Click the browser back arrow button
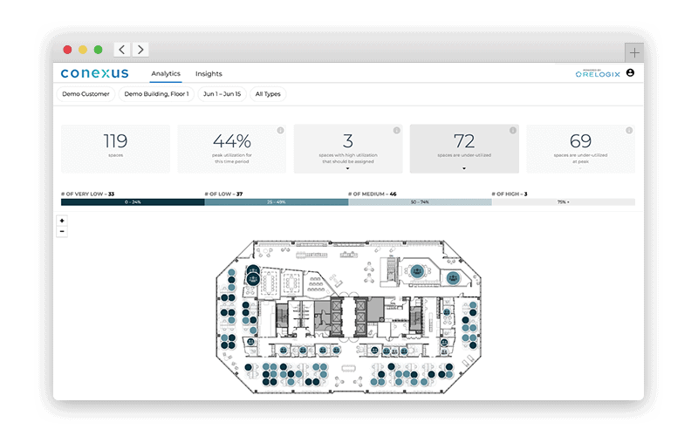 122,50
